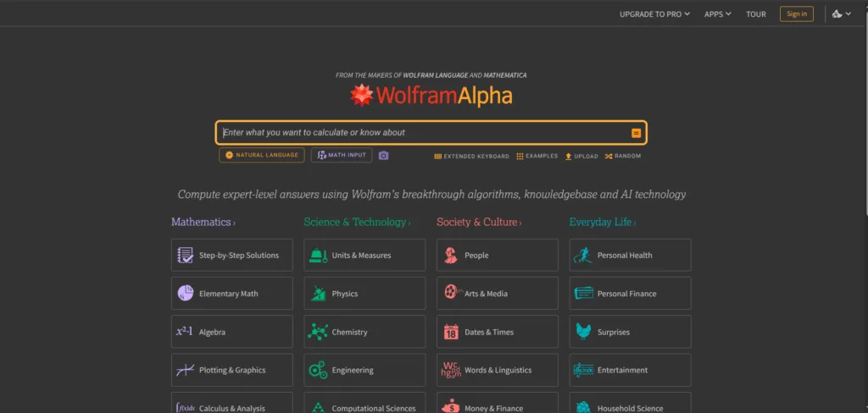The width and height of the screenshot is (868, 413).
Task: Click the orange compute button in search box
Action: [636, 133]
